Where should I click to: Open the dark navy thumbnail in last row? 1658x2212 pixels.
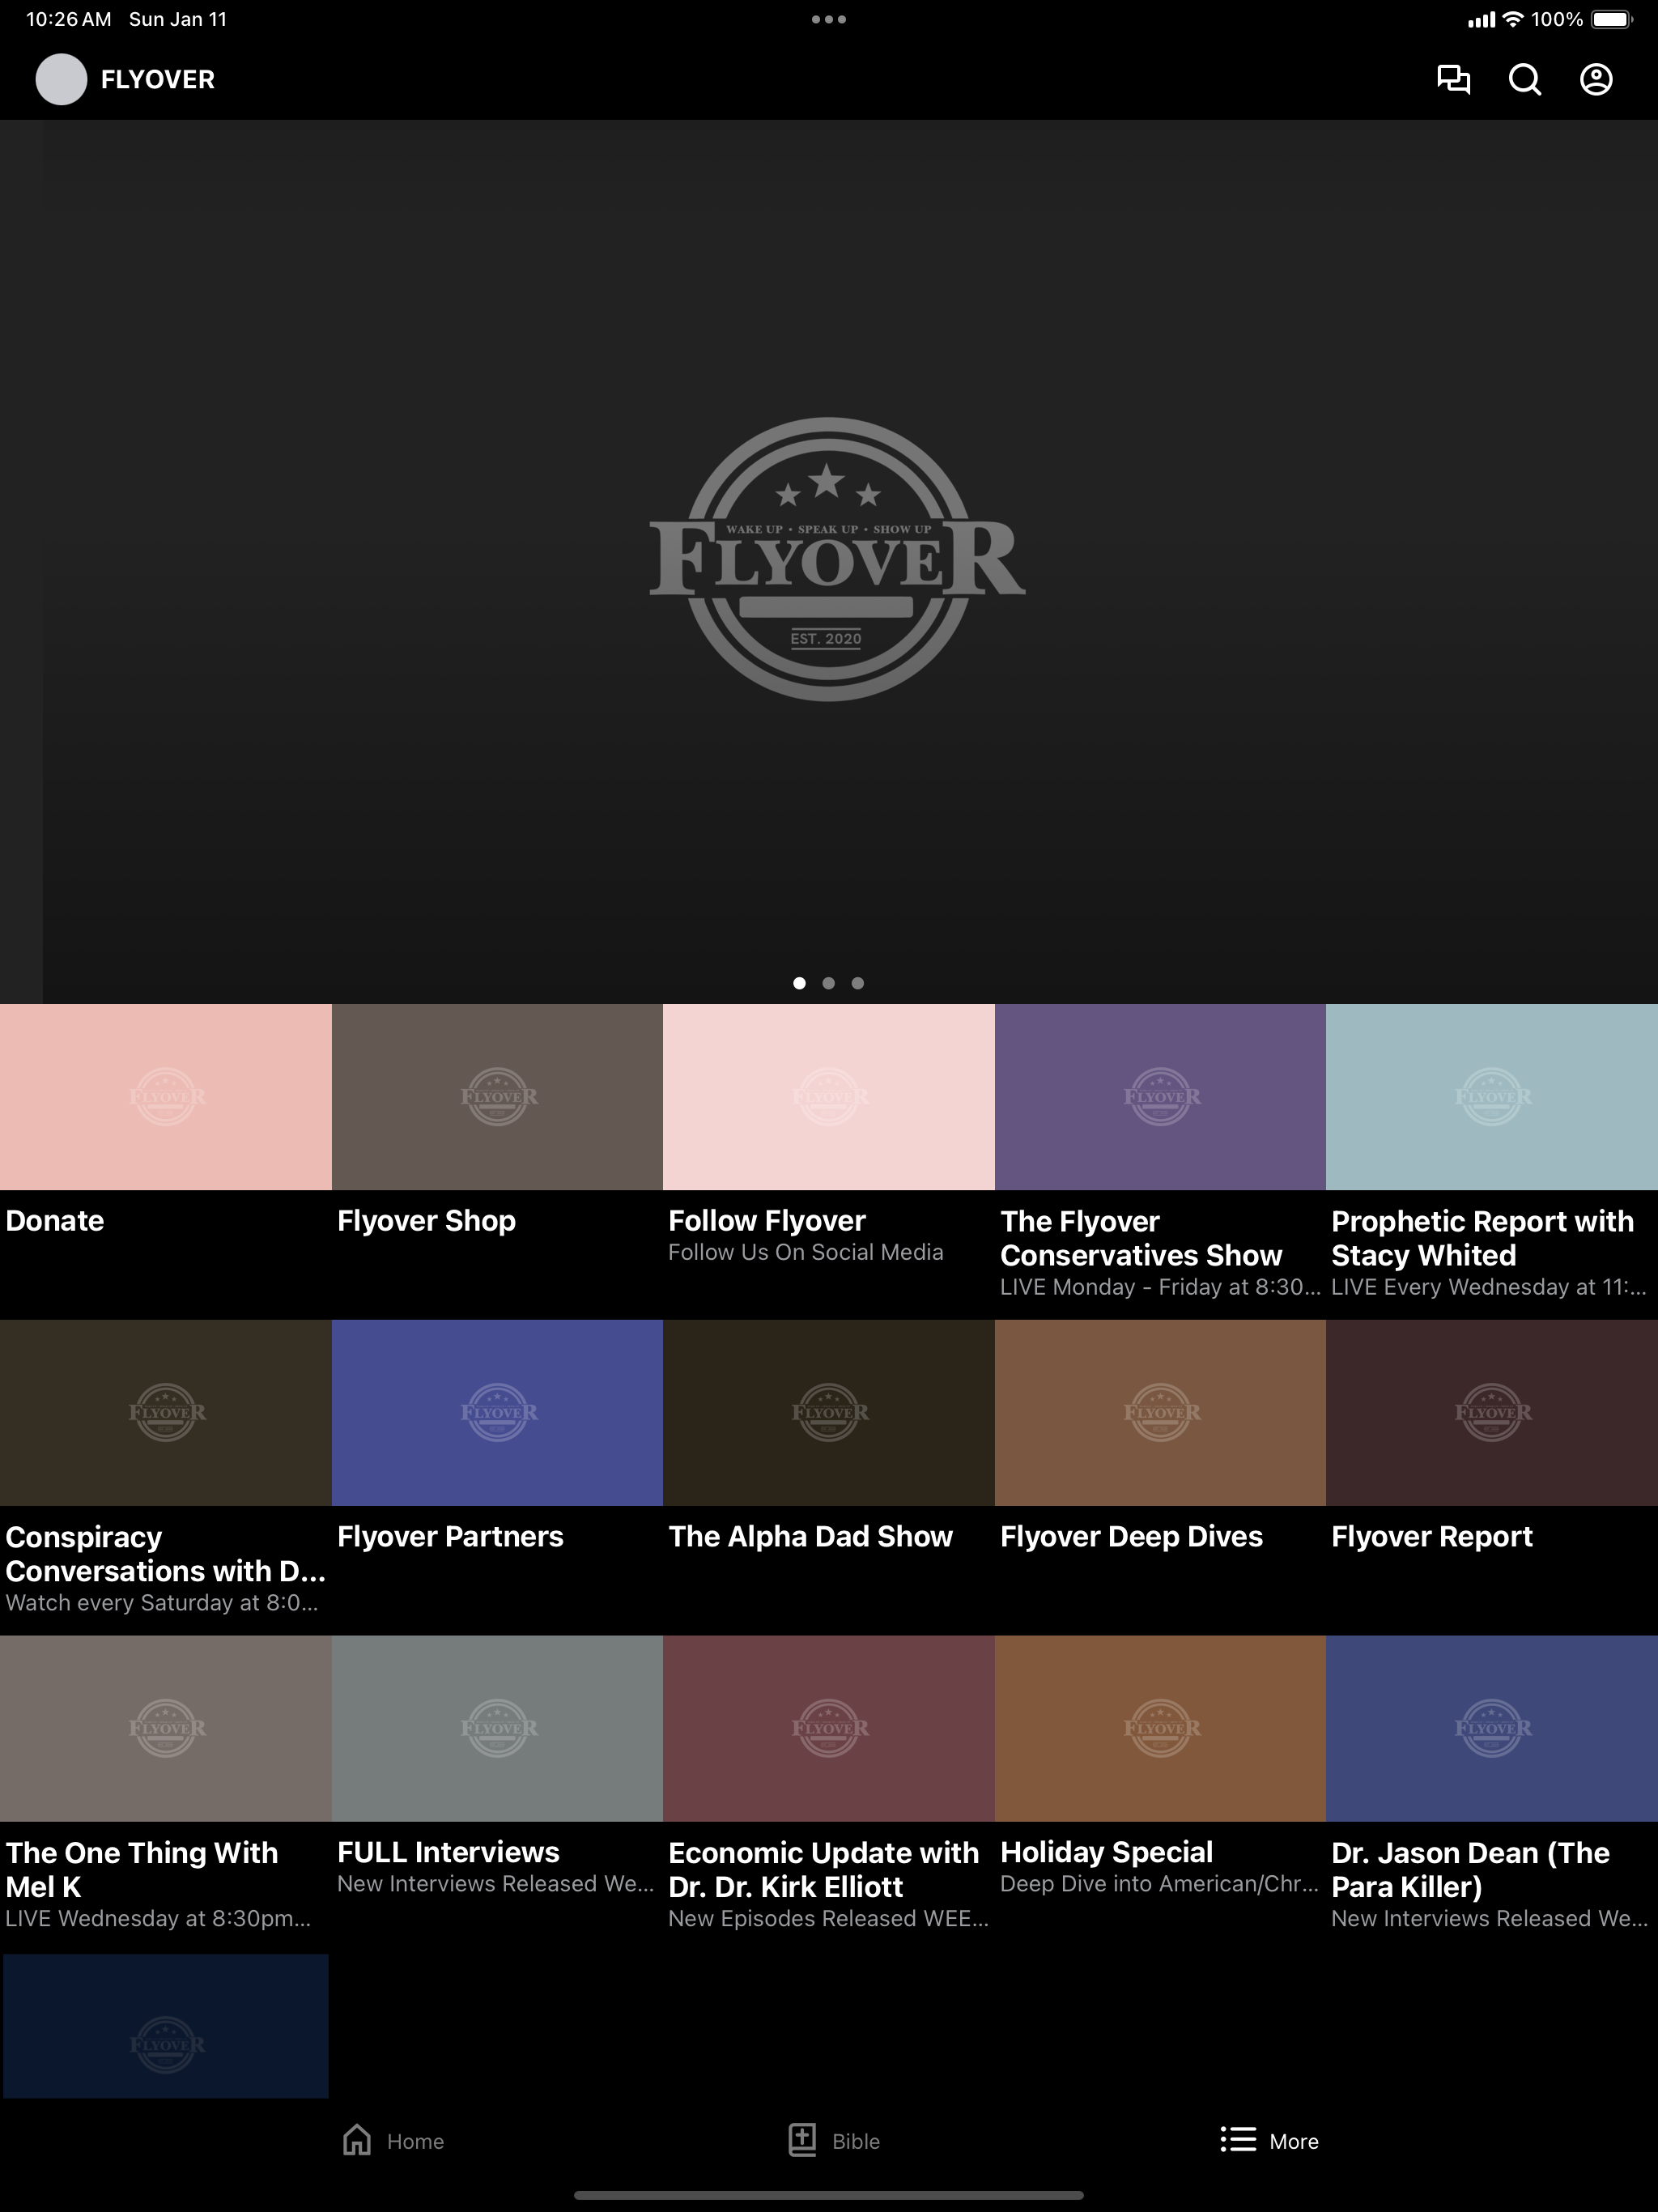pos(166,2026)
